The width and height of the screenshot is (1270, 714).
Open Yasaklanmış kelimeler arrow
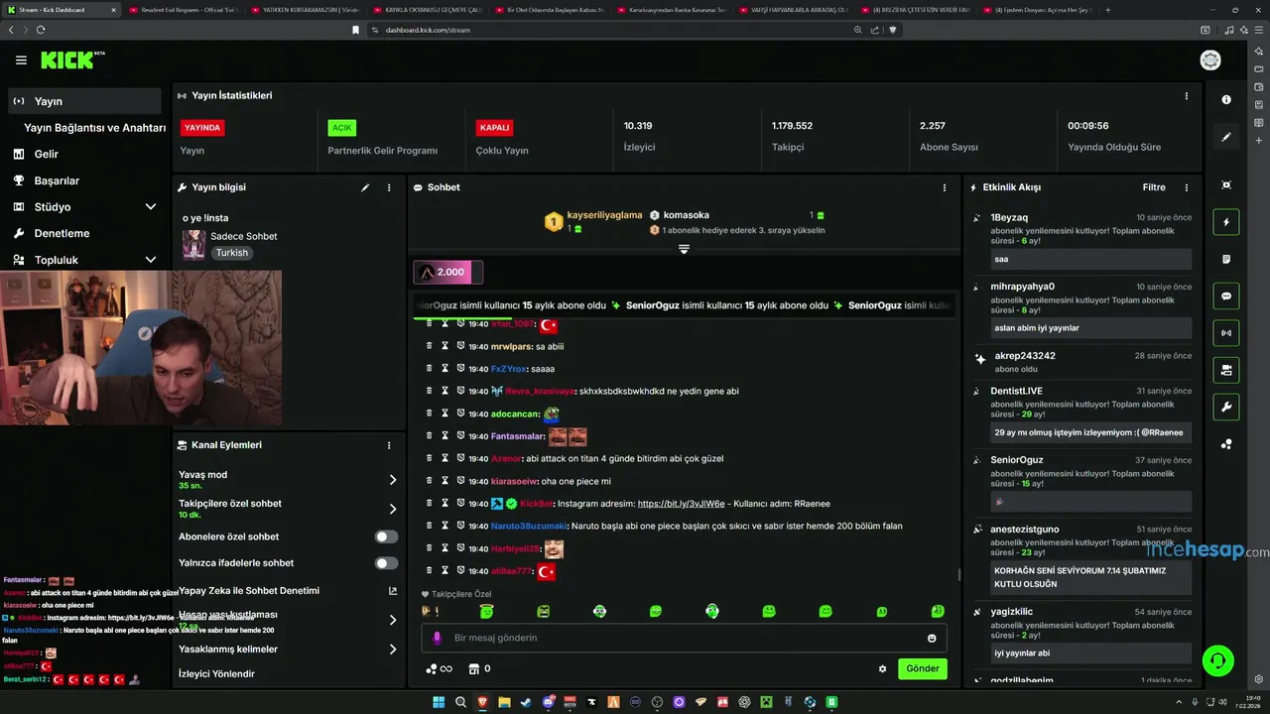click(392, 650)
